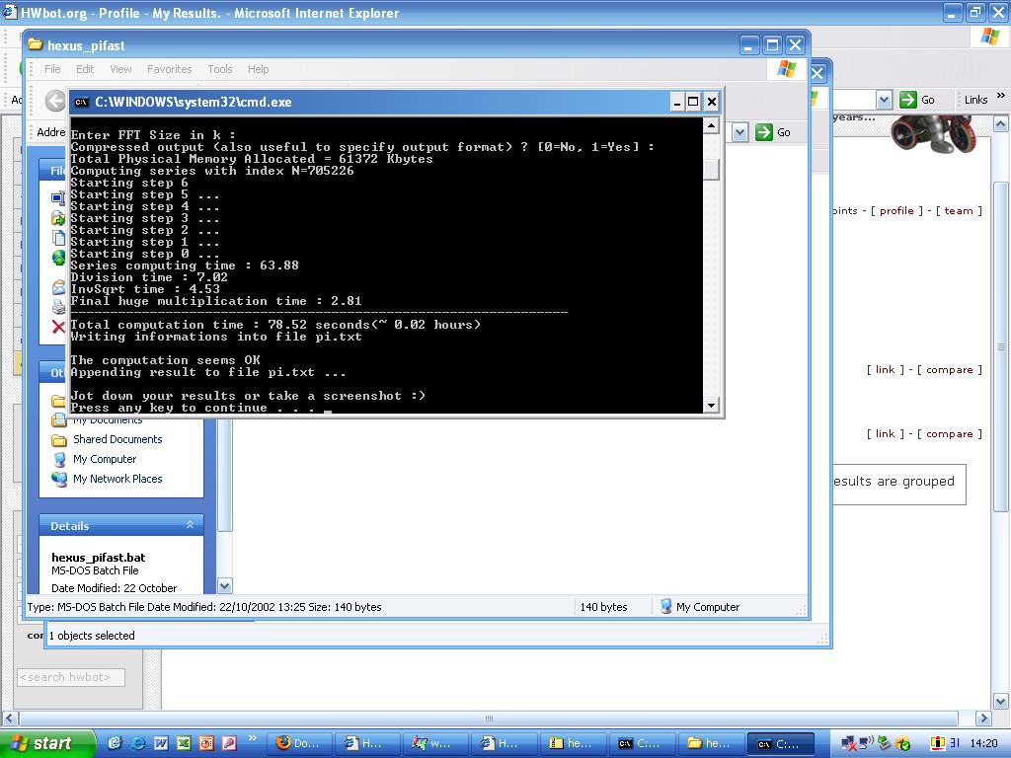The height and width of the screenshot is (758, 1011).
Task: Click the Back arrow in hexus_pifast toolbar
Action: click(x=55, y=101)
